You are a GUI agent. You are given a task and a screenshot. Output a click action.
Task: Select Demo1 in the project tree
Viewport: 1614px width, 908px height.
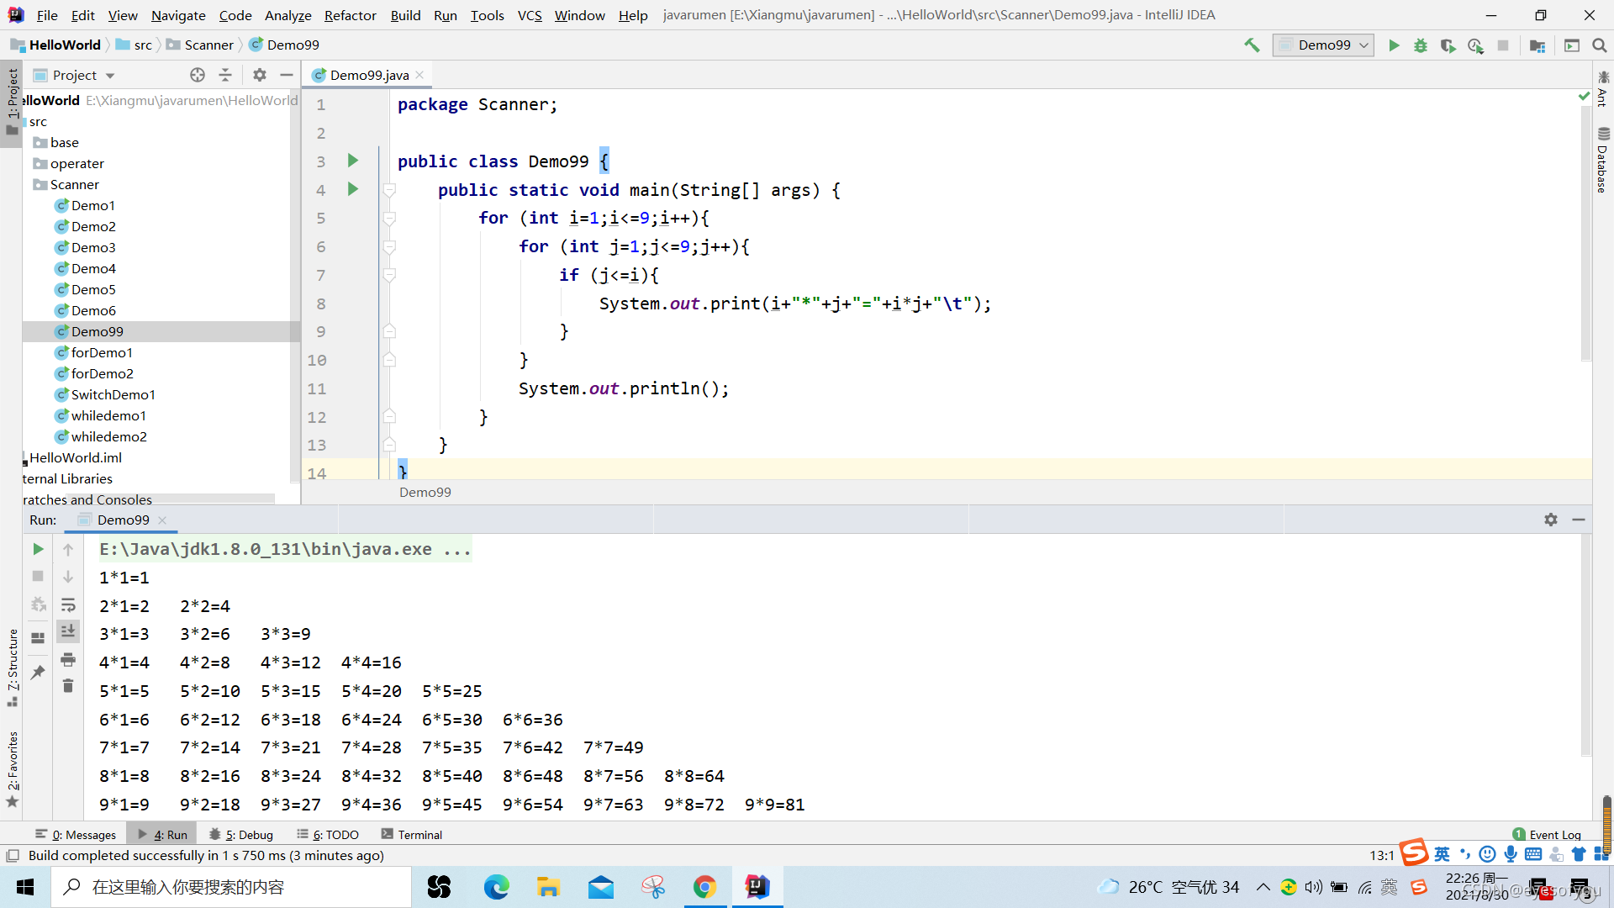click(92, 205)
